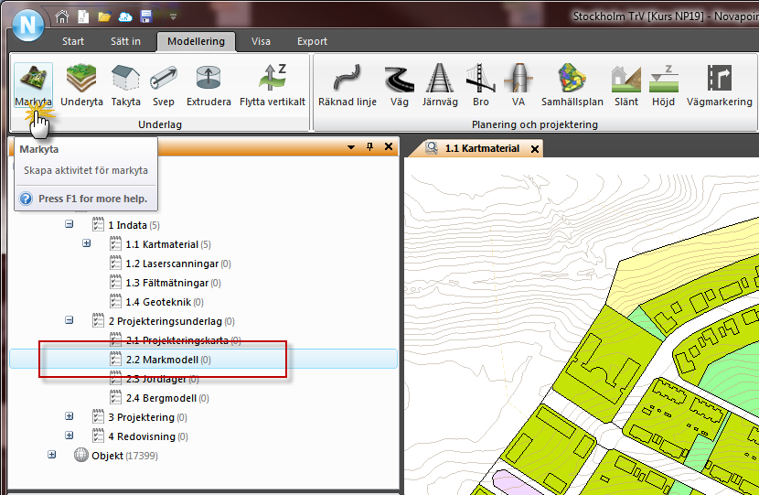Expand the 1.1 Kartmaterial node
The image size is (759, 495).
(87, 243)
